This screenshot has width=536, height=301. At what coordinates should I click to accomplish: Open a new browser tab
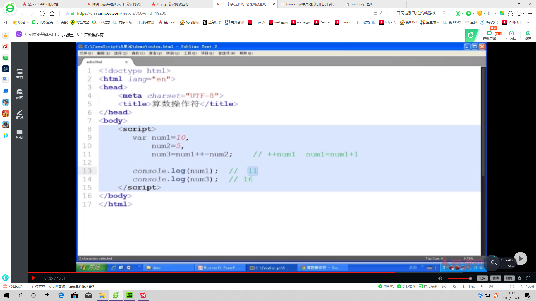pyautogui.click(x=411, y=4)
